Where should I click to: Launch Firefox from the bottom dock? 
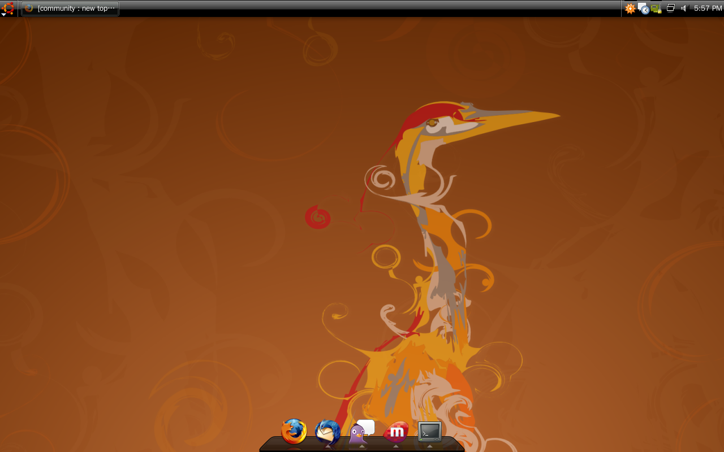click(294, 432)
